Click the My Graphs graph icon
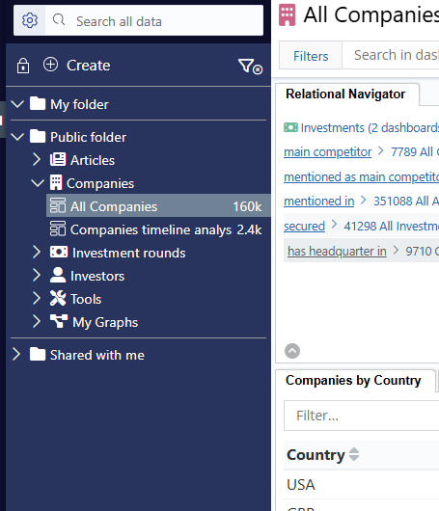 pyautogui.click(x=59, y=321)
